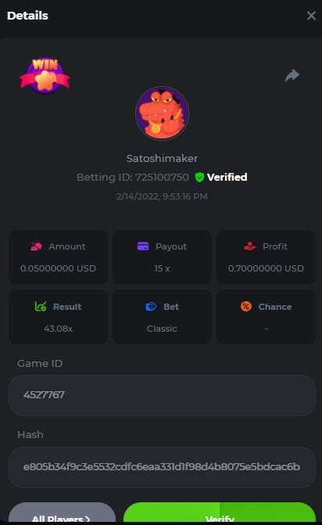Click the Classic Bet card
The image size is (322, 525).
pos(162,317)
